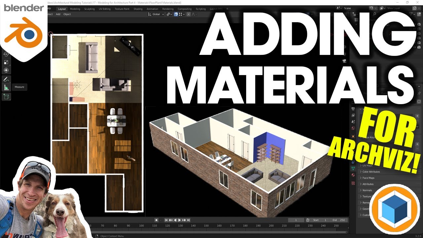Switch to the Animation workspace tab
This screenshot has width=423, height=238.
tap(152, 9)
